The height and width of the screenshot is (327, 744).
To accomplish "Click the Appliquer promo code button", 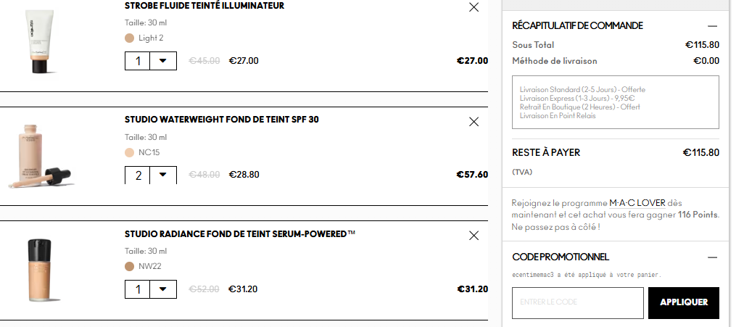I will click(683, 302).
